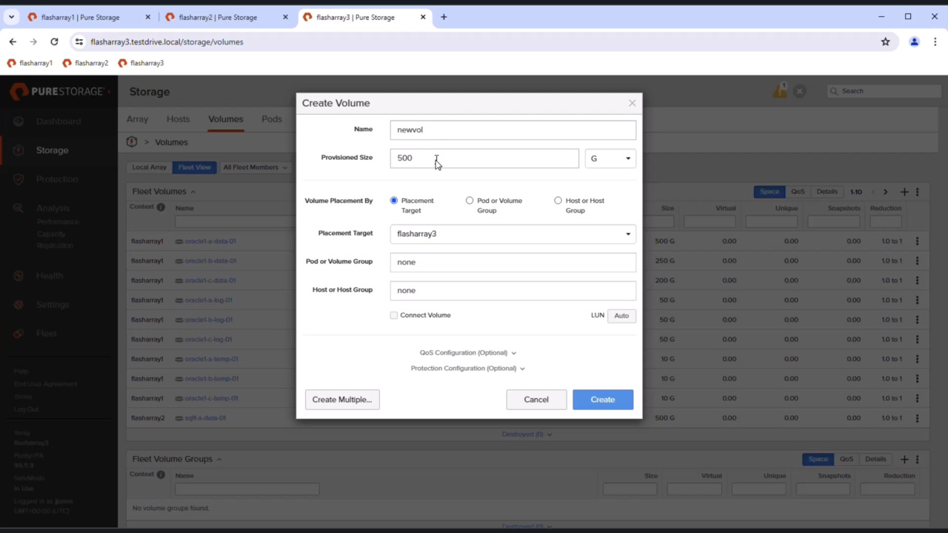Open the Dashboard section in the sidebar
Viewport: 948px width, 533px height.
58,121
